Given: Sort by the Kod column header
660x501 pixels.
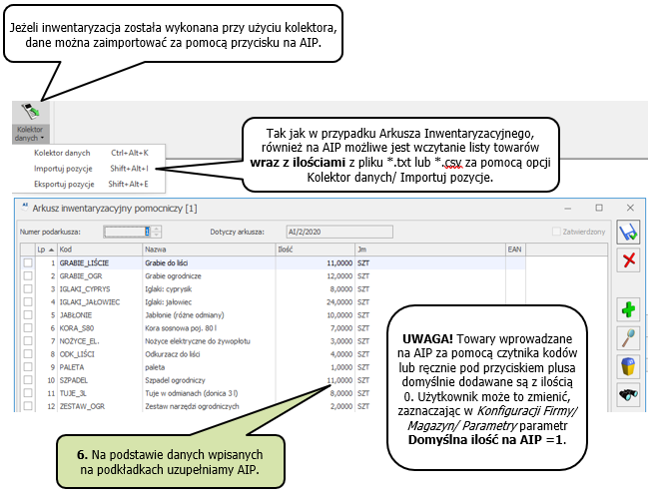Looking at the screenshot, I should pos(100,250).
